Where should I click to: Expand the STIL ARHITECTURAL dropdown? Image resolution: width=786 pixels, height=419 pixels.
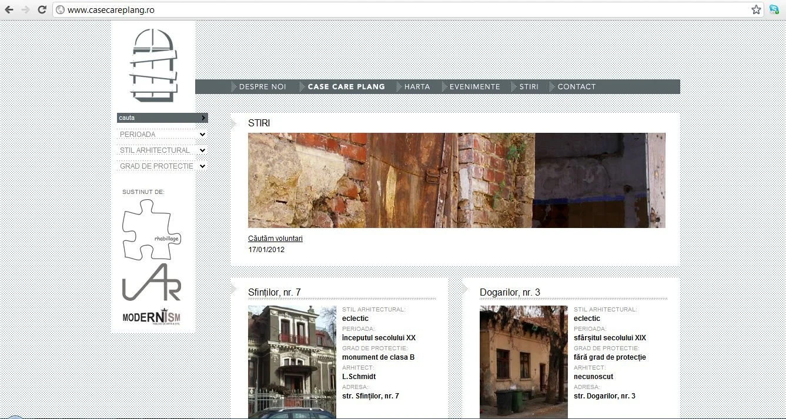(202, 150)
